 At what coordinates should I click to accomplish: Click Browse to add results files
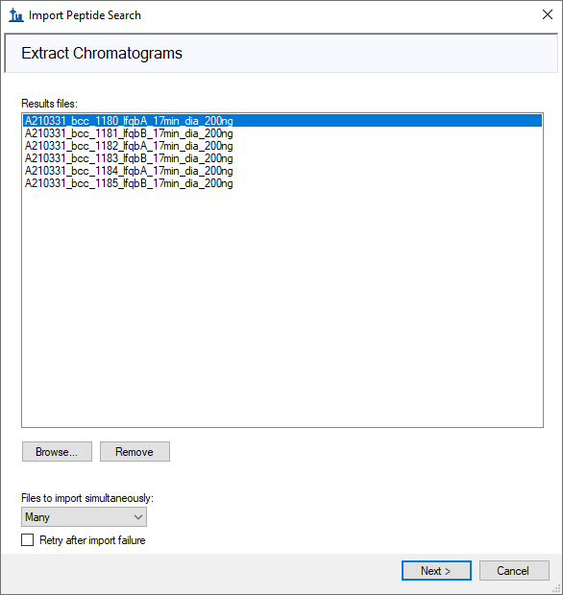57,452
